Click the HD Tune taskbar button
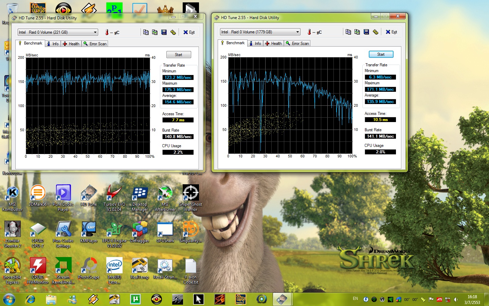Screen dimensions: 489x306 (282, 299)
